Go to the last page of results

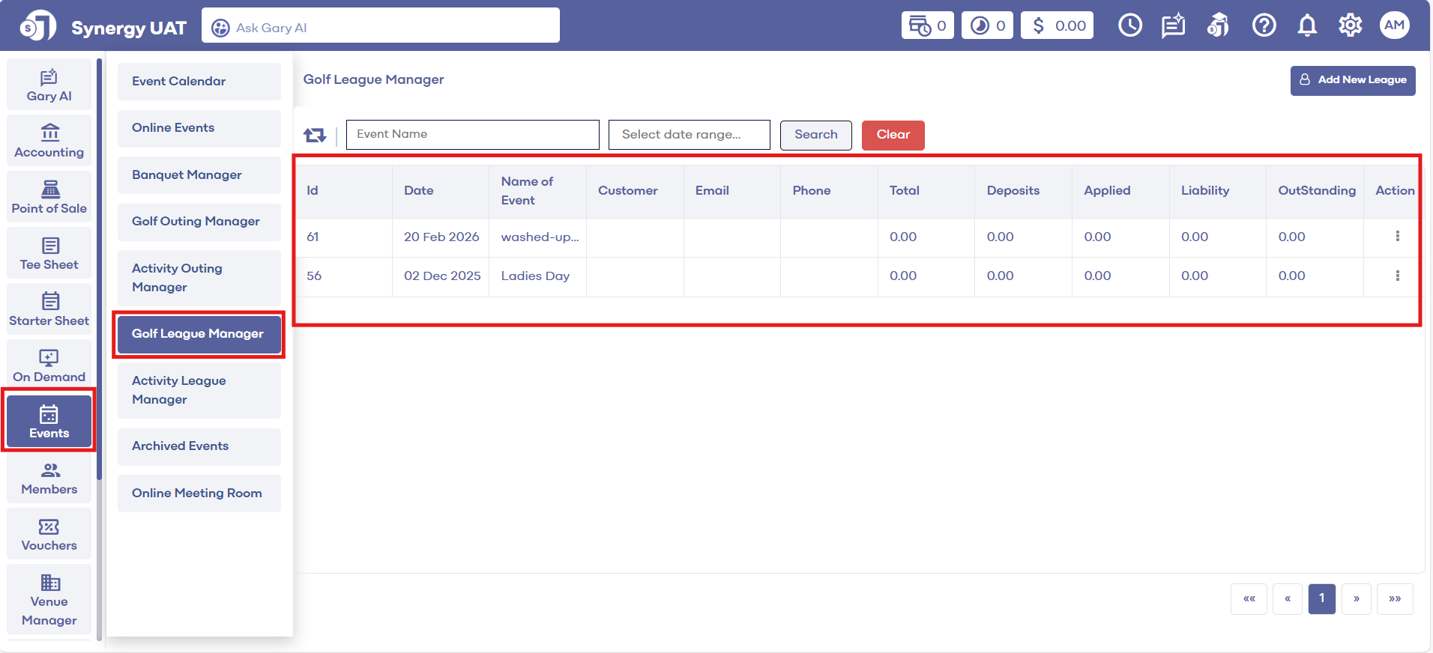pos(1395,598)
